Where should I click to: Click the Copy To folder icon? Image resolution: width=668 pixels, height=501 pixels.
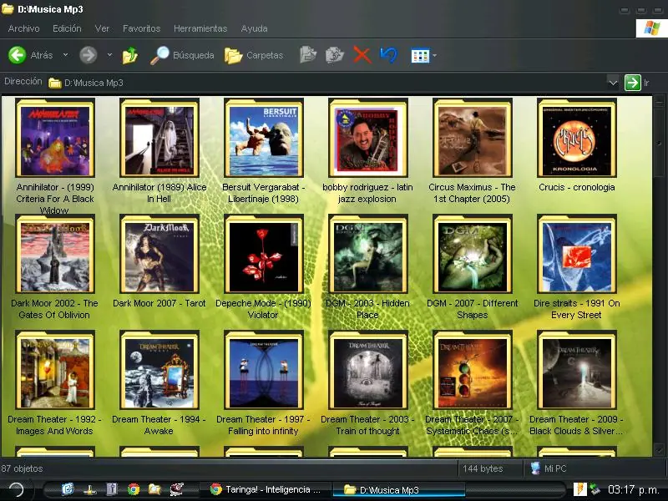[335, 55]
